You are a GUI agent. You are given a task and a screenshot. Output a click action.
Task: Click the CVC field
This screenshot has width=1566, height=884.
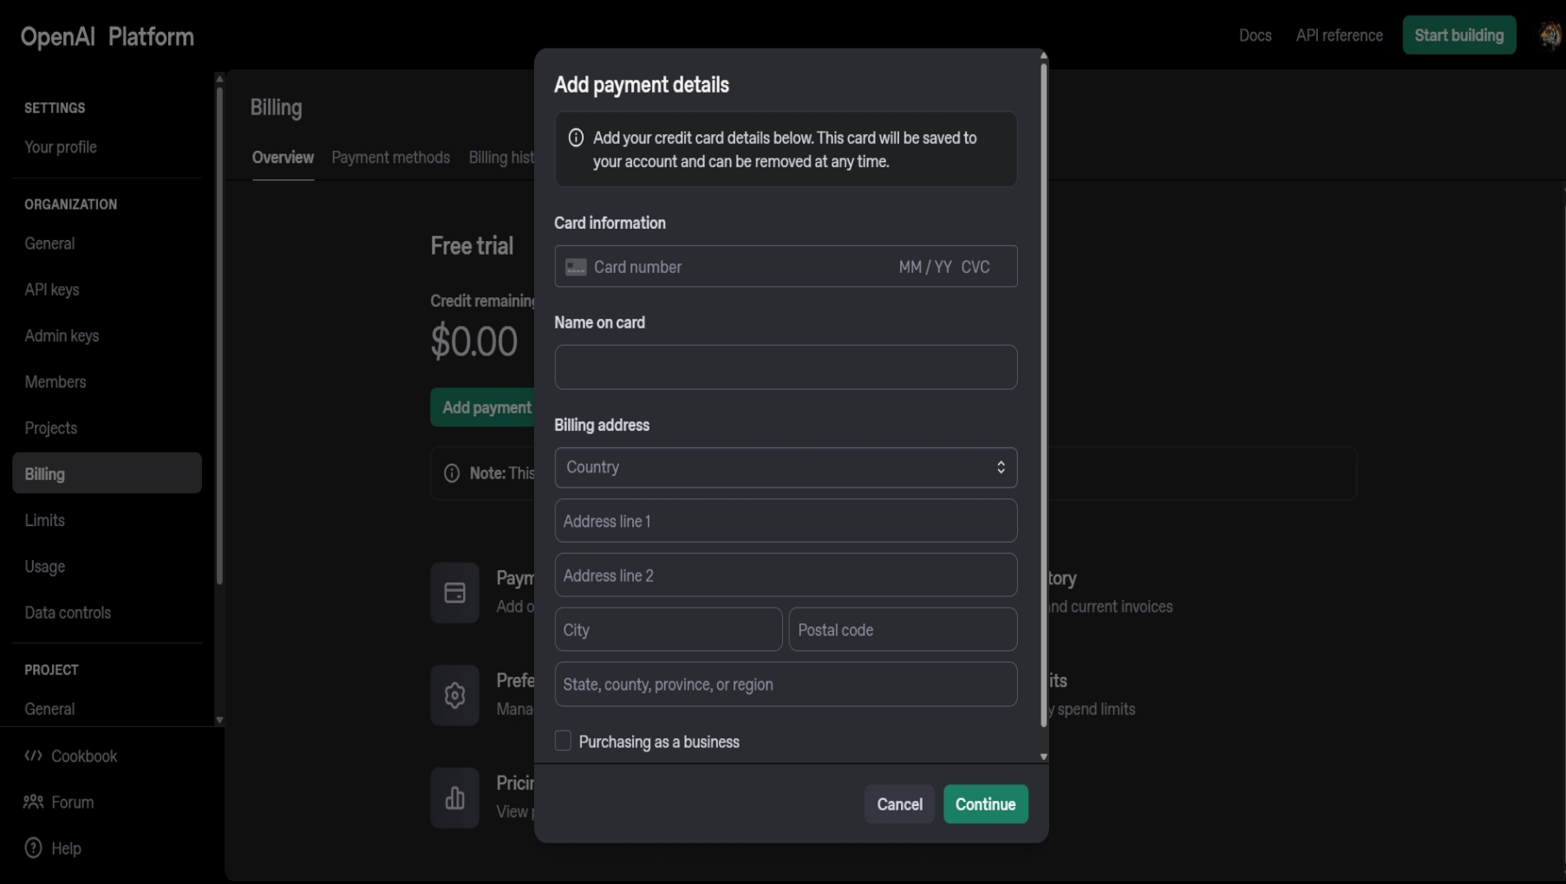click(975, 267)
